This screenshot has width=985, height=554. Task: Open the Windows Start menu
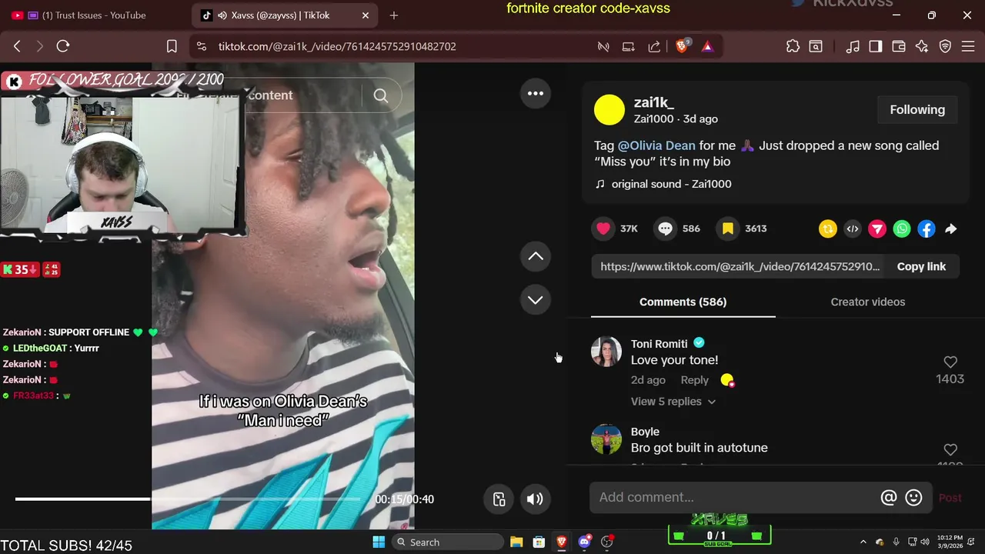pyautogui.click(x=379, y=542)
